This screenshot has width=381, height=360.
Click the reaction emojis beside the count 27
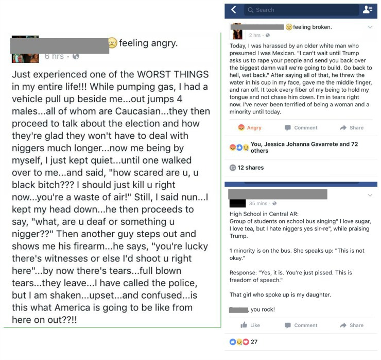pos(239,341)
